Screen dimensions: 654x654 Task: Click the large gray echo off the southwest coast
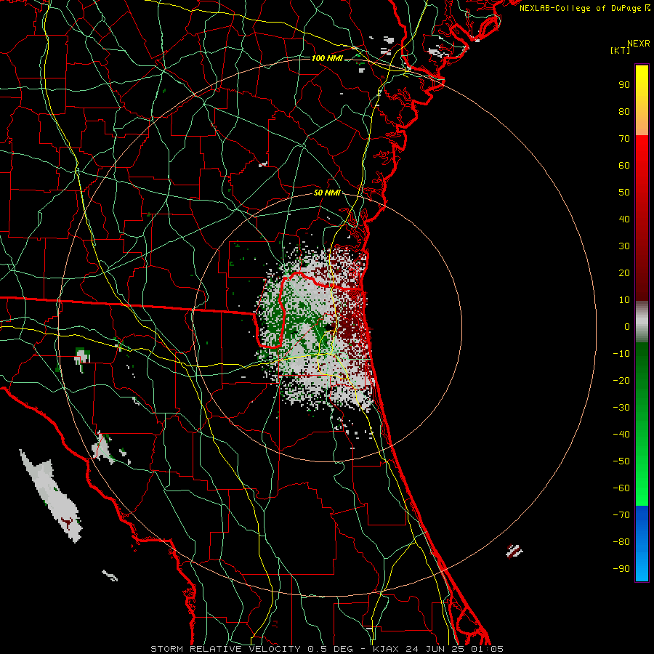click(x=52, y=496)
